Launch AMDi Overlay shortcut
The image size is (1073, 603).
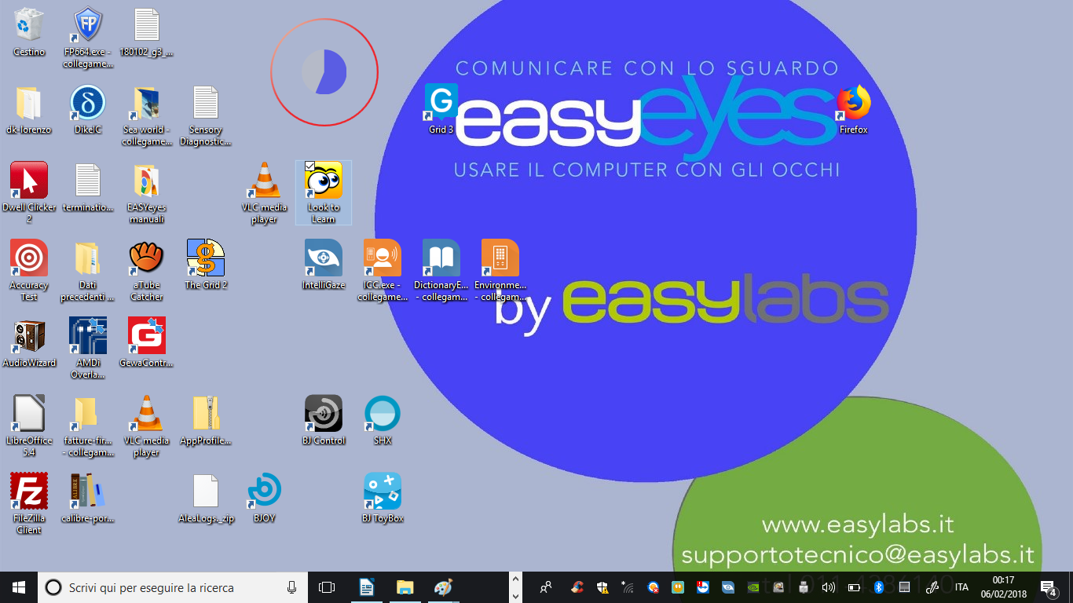click(x=88, y=349)
